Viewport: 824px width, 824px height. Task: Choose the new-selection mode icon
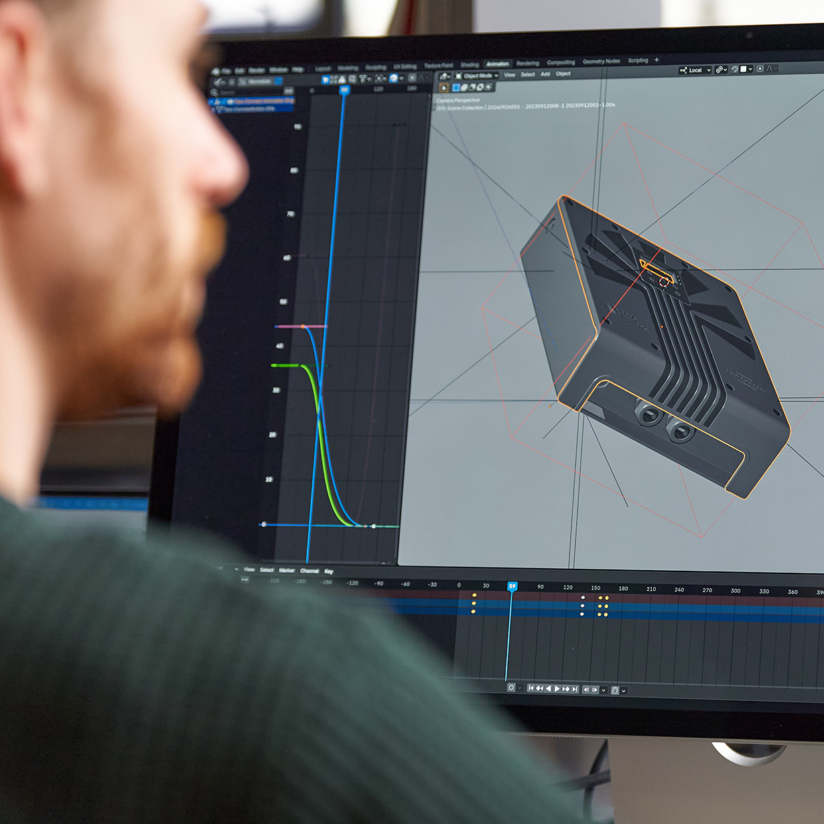coord(456,87)
